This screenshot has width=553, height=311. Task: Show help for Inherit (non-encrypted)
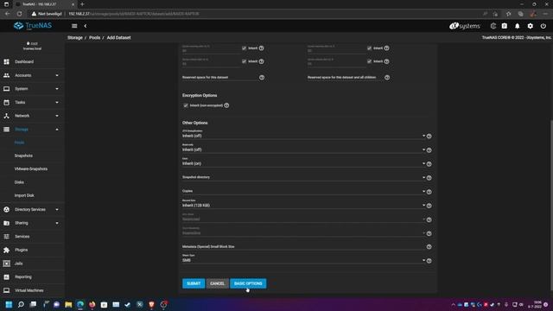click(x=226, y=105)
